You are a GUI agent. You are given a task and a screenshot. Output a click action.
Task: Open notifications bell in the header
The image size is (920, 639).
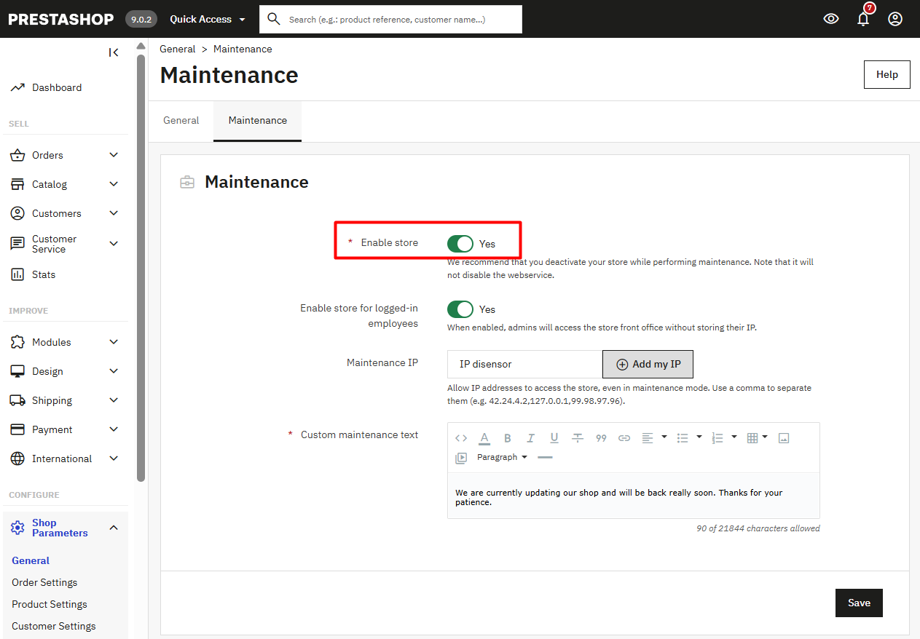(863, 19)
